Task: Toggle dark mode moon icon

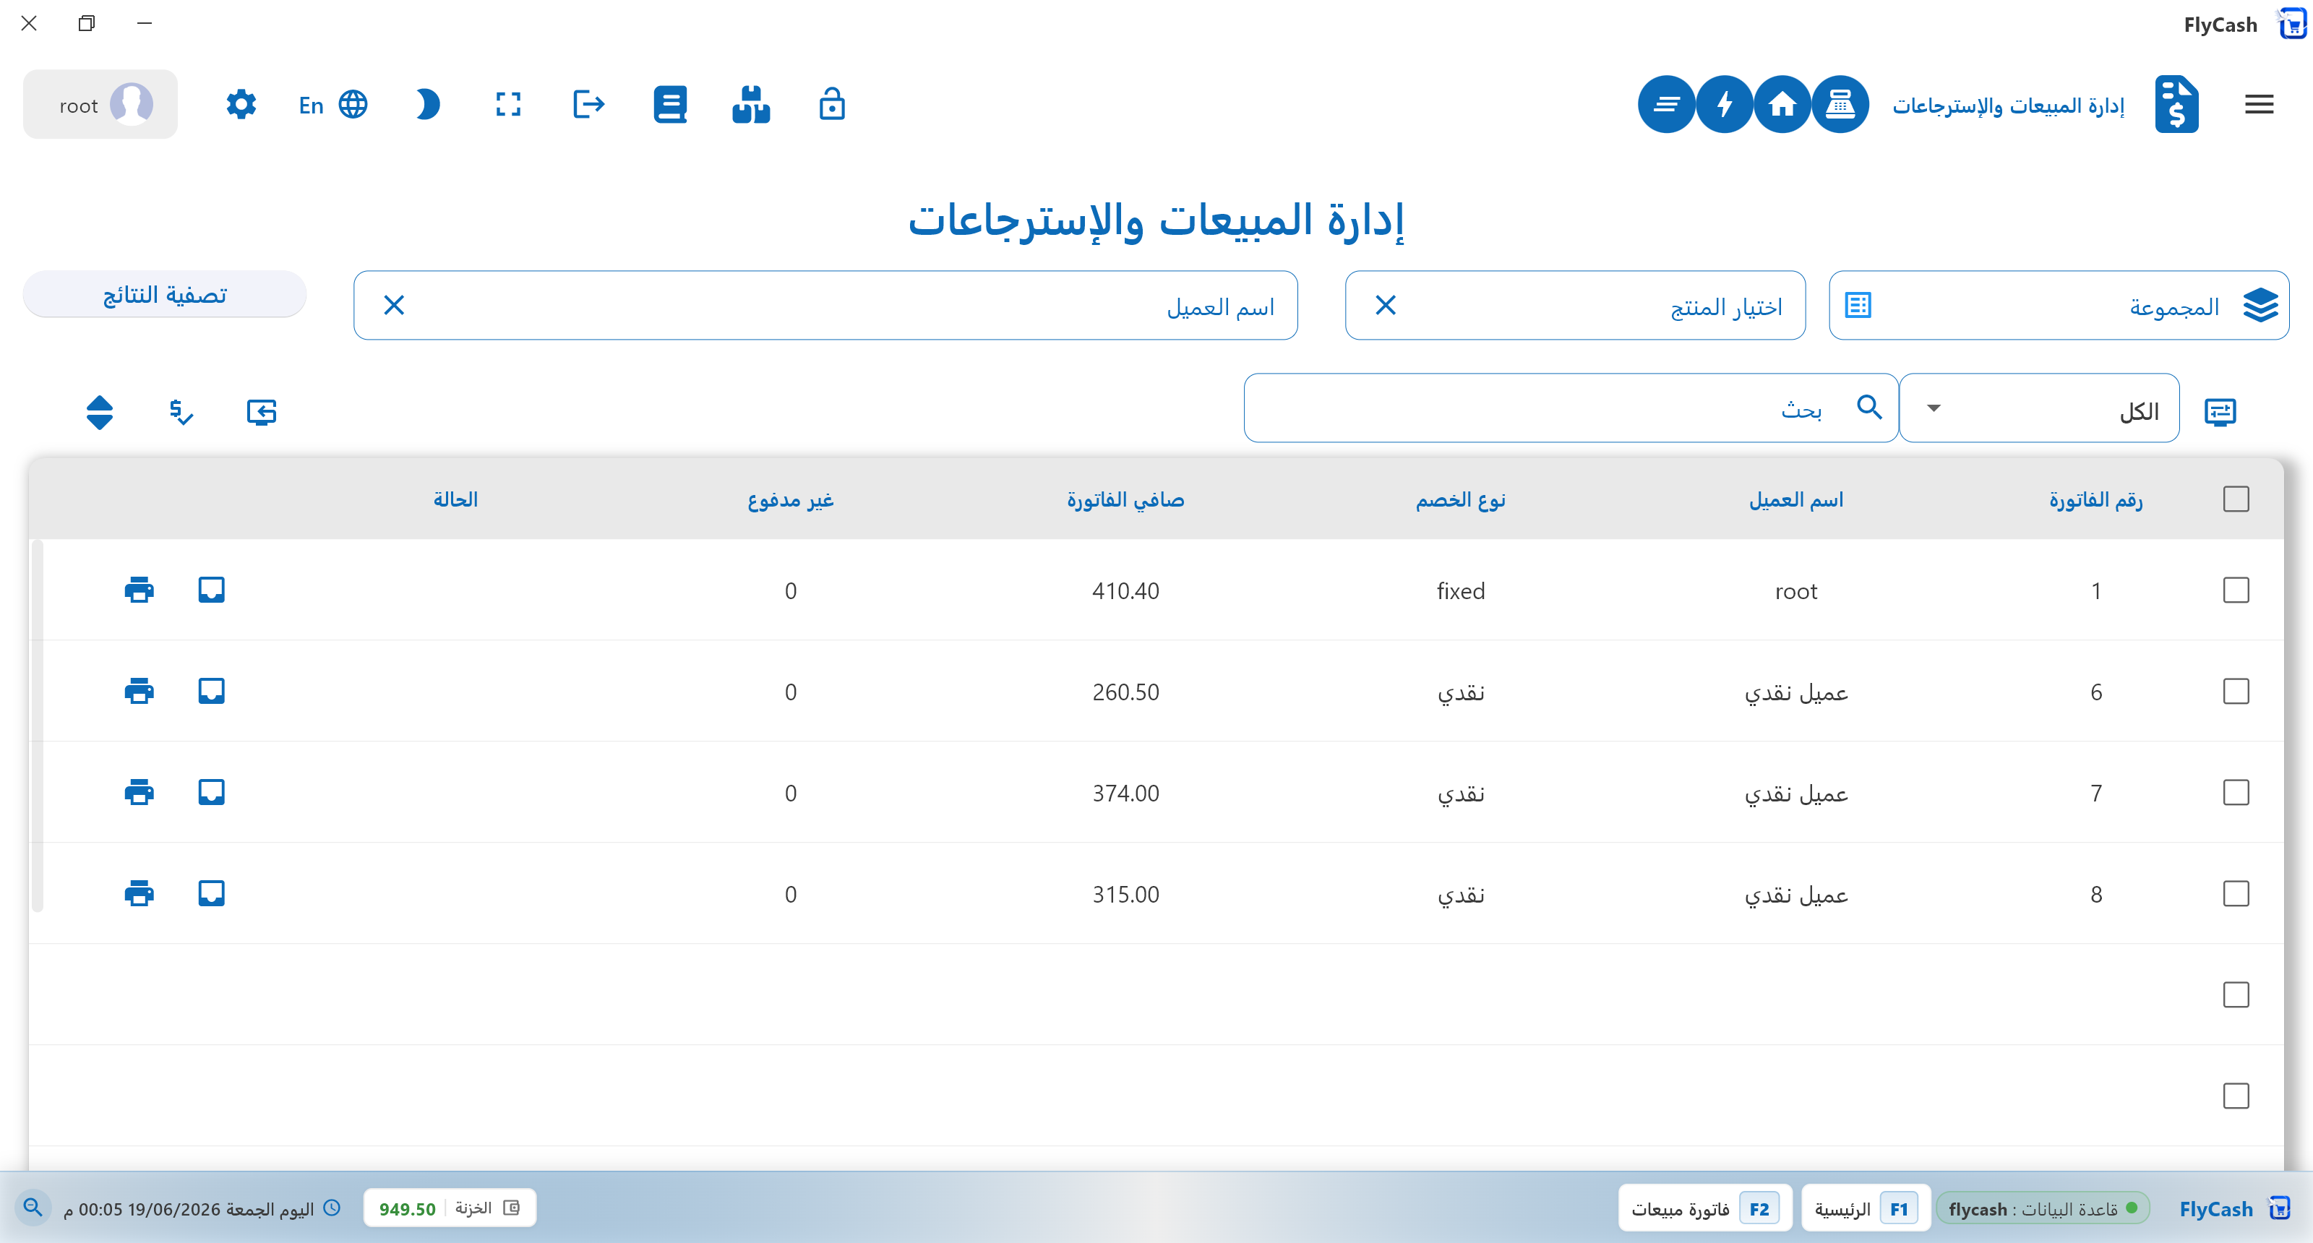Action: point(429,105)
